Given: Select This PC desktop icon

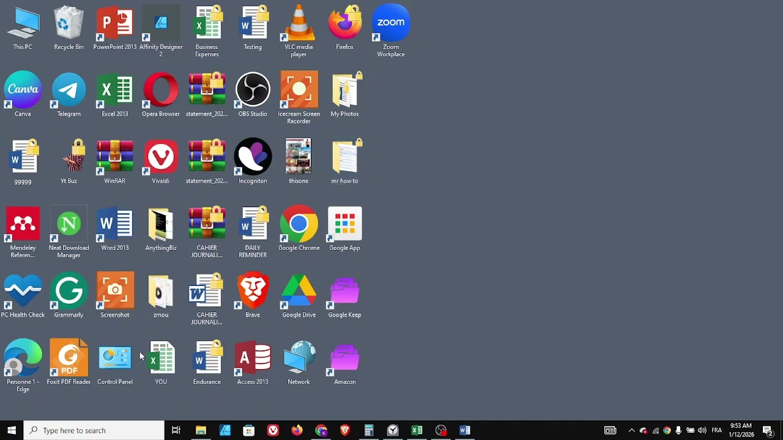Looking at the screenshot, I should coord(23,28).
